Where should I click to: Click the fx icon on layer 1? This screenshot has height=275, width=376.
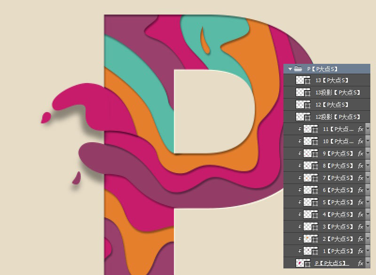coord(361,251)
